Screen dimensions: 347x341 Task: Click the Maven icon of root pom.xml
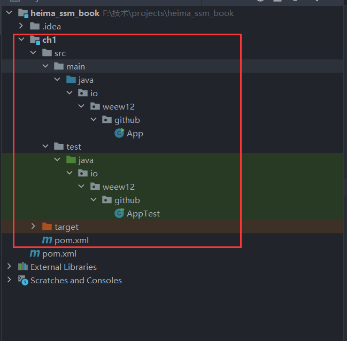(x=35, y=253)
